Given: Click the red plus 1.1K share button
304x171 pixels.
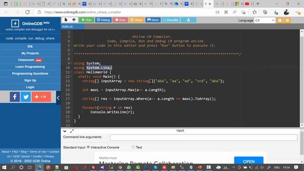Looking at the screenshot, I should (41, 97).
